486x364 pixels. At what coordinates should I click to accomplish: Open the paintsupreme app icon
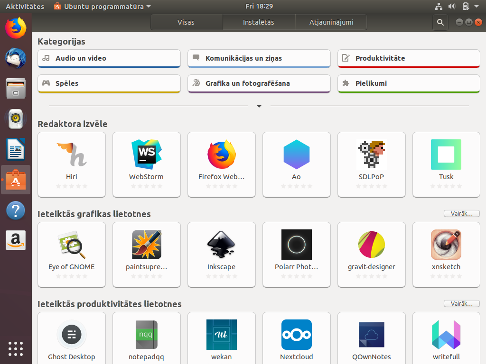[x=147, y=245]
